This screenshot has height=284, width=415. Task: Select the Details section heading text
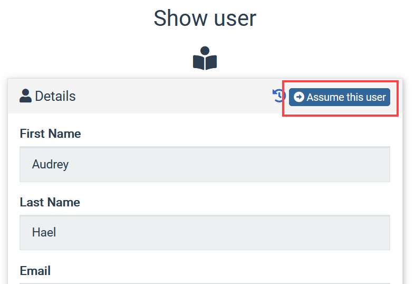tap(55, 96)
